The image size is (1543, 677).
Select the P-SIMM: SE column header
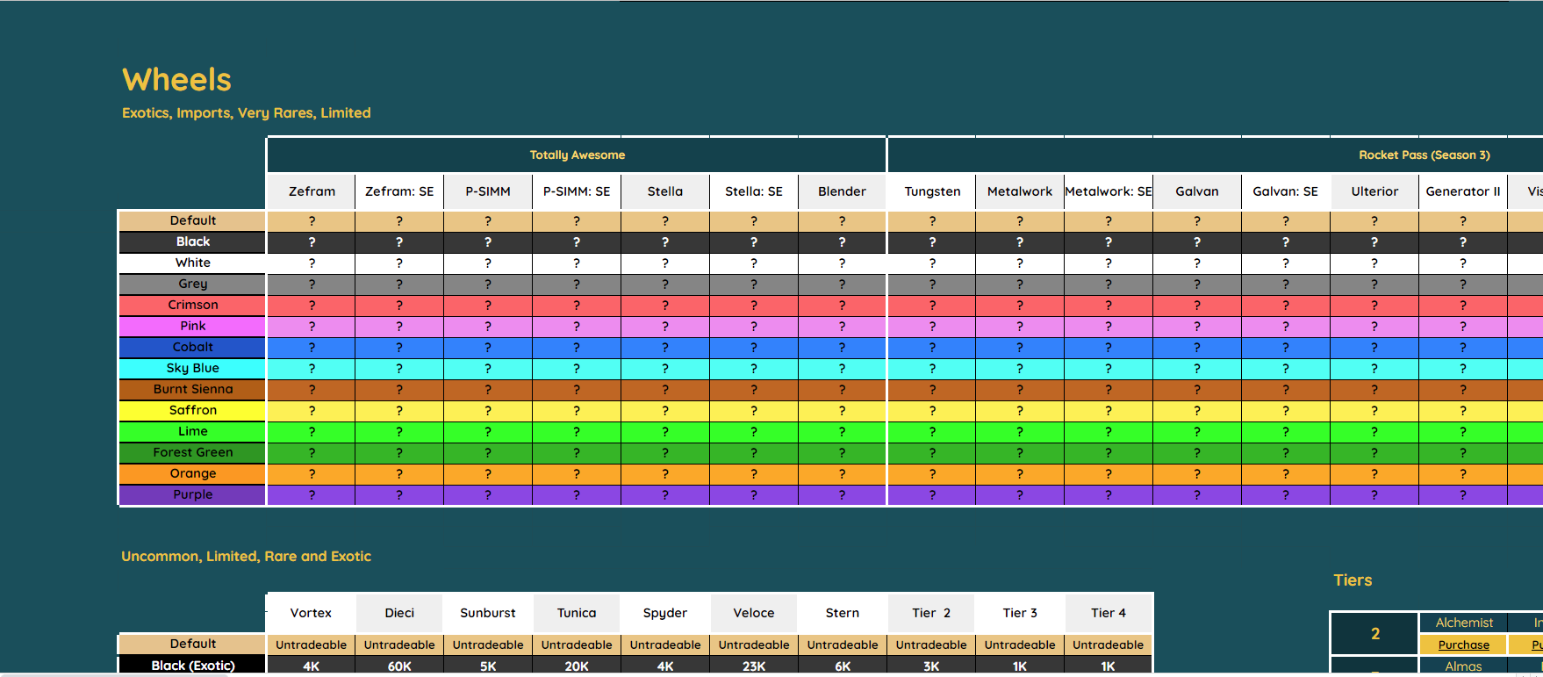point(577,191)
